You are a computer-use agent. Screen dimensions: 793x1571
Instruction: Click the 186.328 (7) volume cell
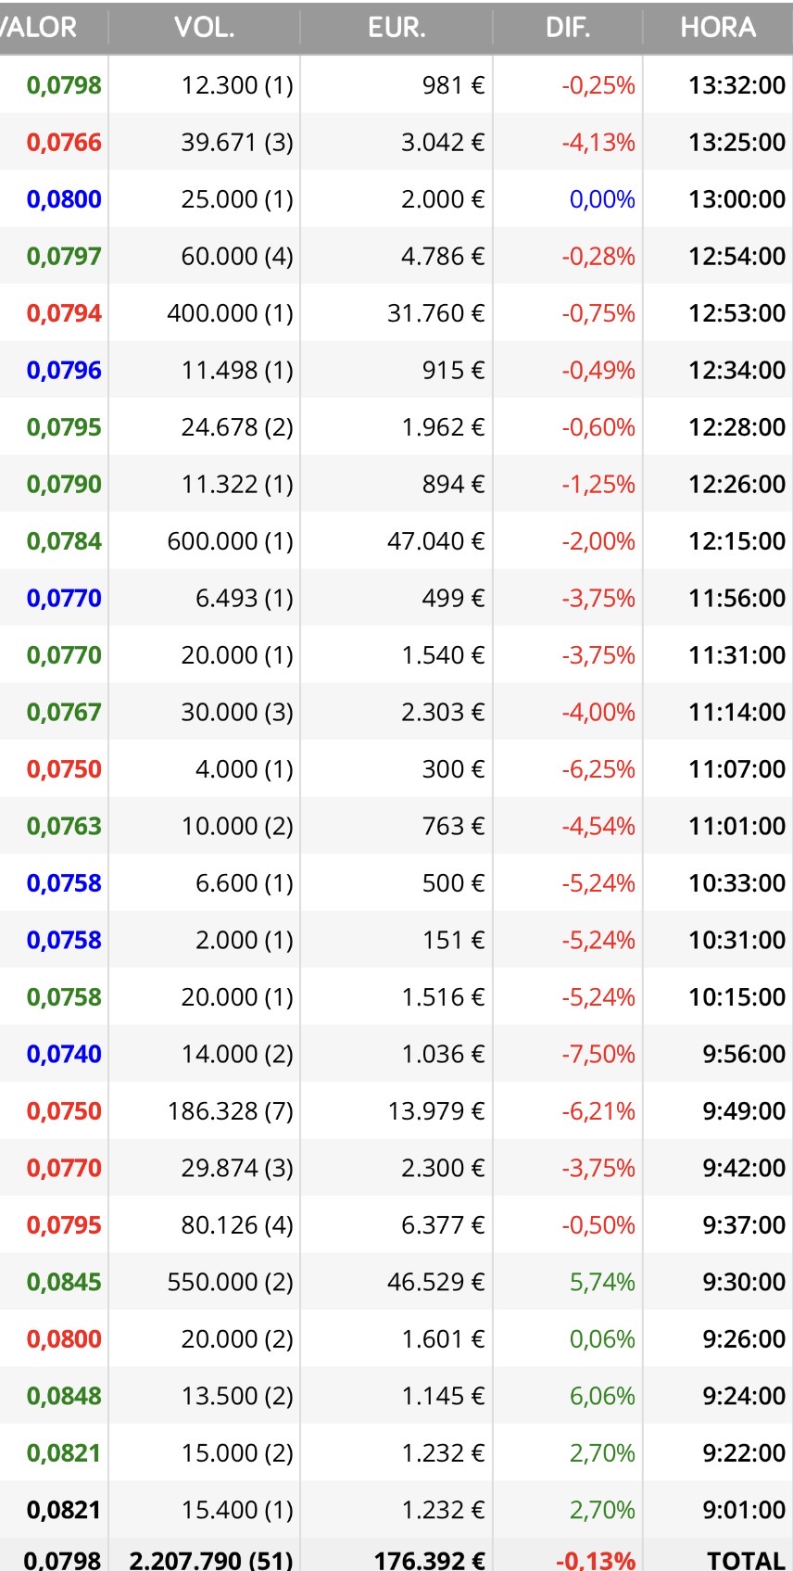tap(230, 1111)
